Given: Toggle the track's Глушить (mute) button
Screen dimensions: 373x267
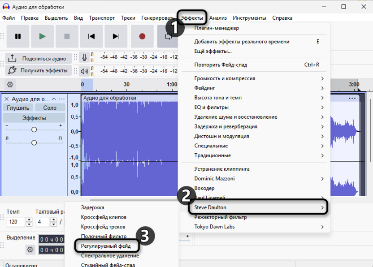Looking at the screenshot, I should 18,108.
